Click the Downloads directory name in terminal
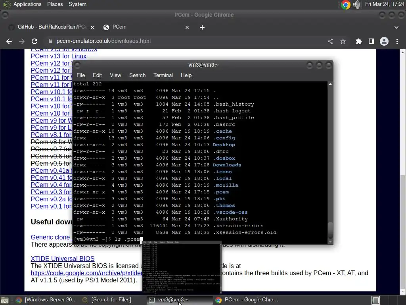The width and height of the screenshot is (406, 305). [227, 165]
